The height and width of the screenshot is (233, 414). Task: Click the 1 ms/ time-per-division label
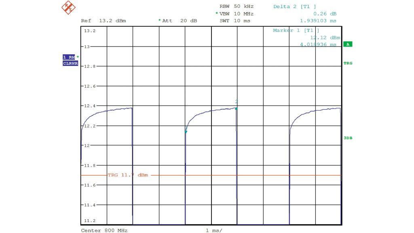tap(214, 230)
